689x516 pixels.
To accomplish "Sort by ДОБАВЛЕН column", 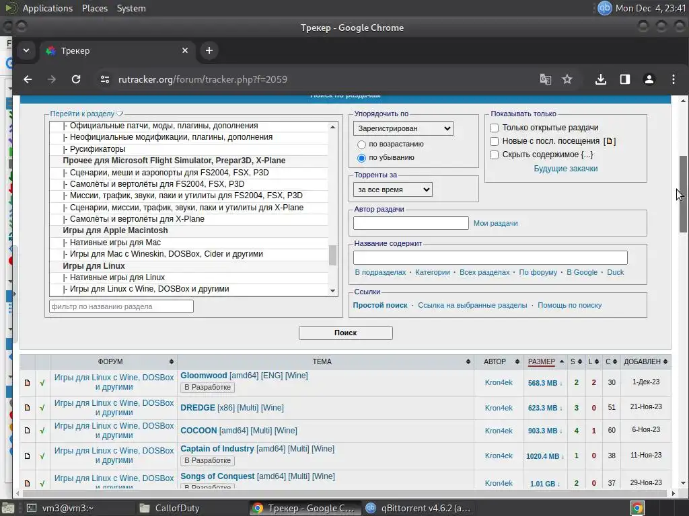I will (645, 361).
